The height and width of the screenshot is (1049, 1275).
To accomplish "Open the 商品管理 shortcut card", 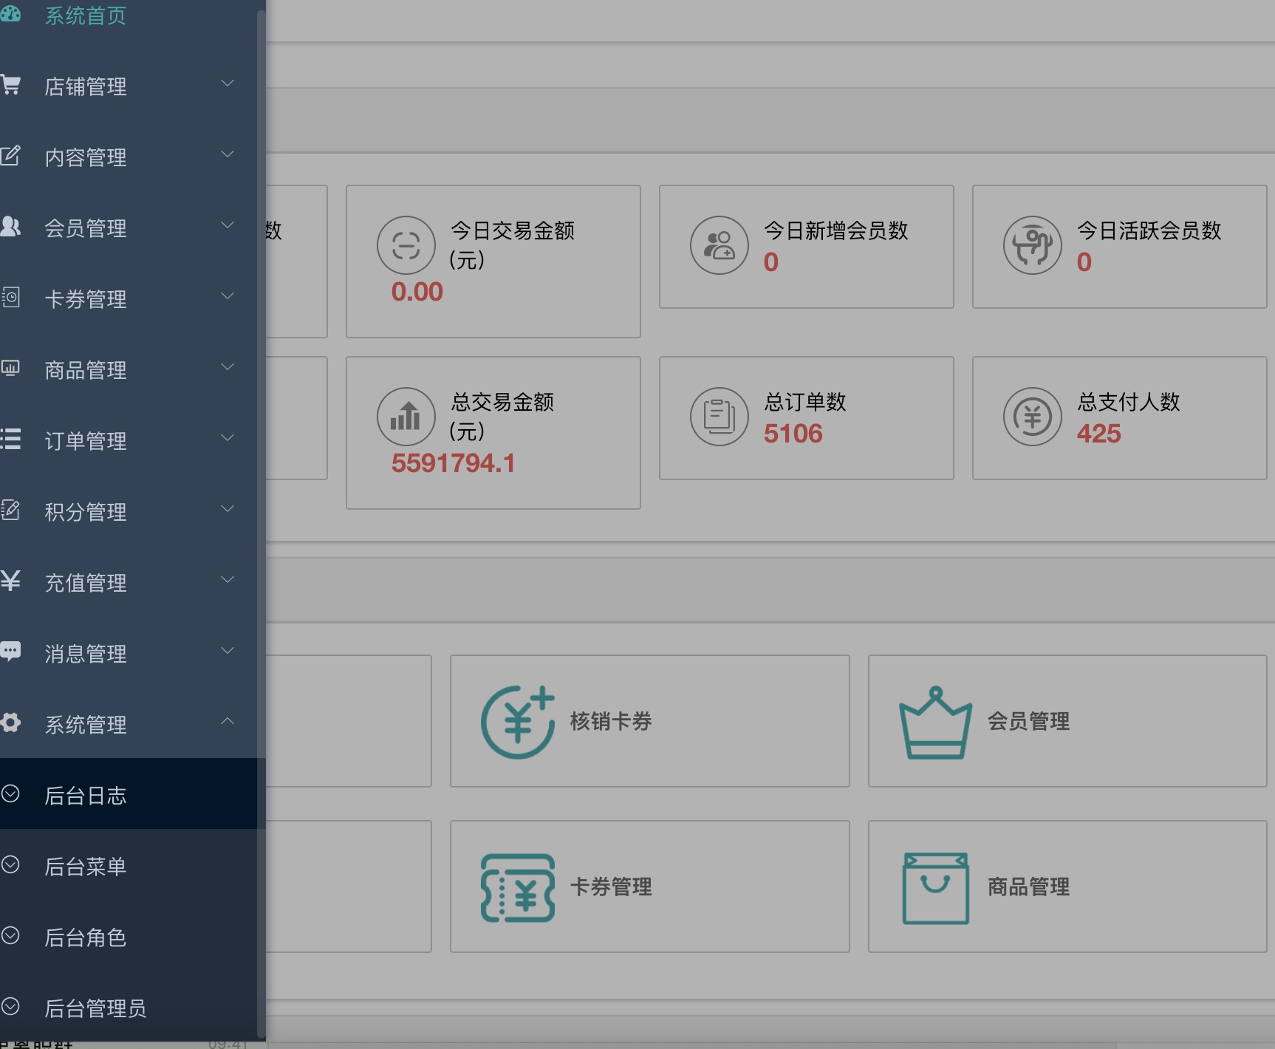I will pos(1067,886).
